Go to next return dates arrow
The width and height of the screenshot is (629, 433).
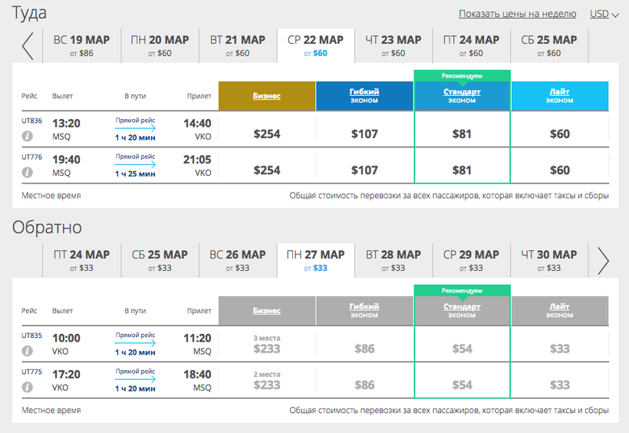tap(603, 261)
